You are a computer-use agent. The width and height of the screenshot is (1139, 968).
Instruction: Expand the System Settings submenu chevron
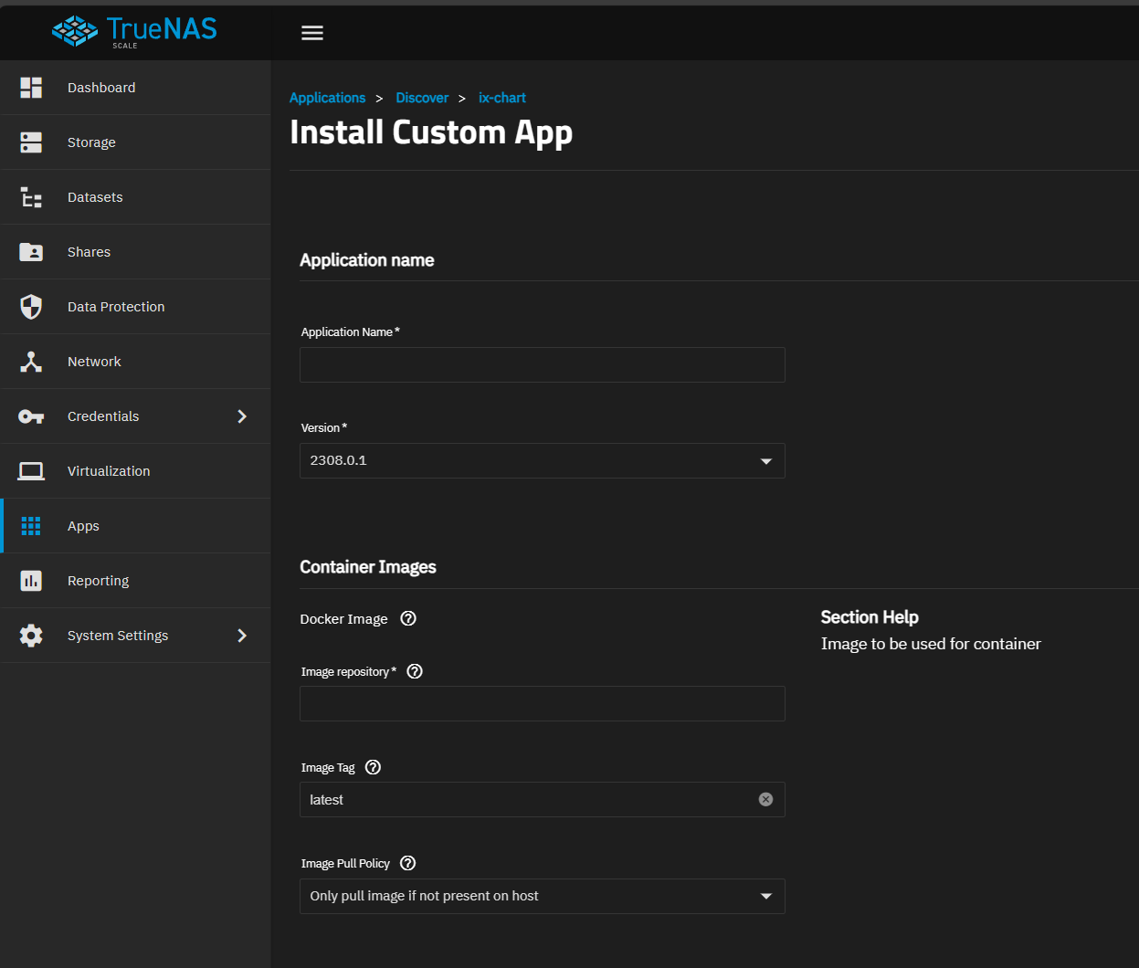click(242, 636)
